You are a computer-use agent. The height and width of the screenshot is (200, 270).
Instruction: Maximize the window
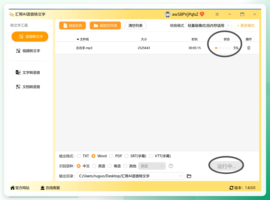coord(242,14)
